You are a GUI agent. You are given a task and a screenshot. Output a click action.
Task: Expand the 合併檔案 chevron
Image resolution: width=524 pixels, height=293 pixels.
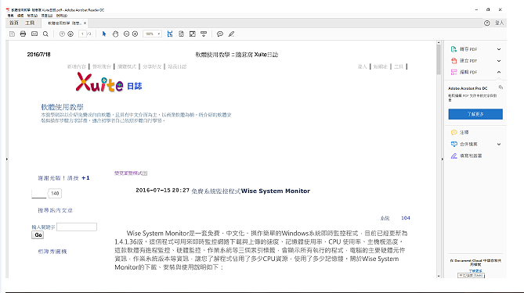(x=499, y=144)
